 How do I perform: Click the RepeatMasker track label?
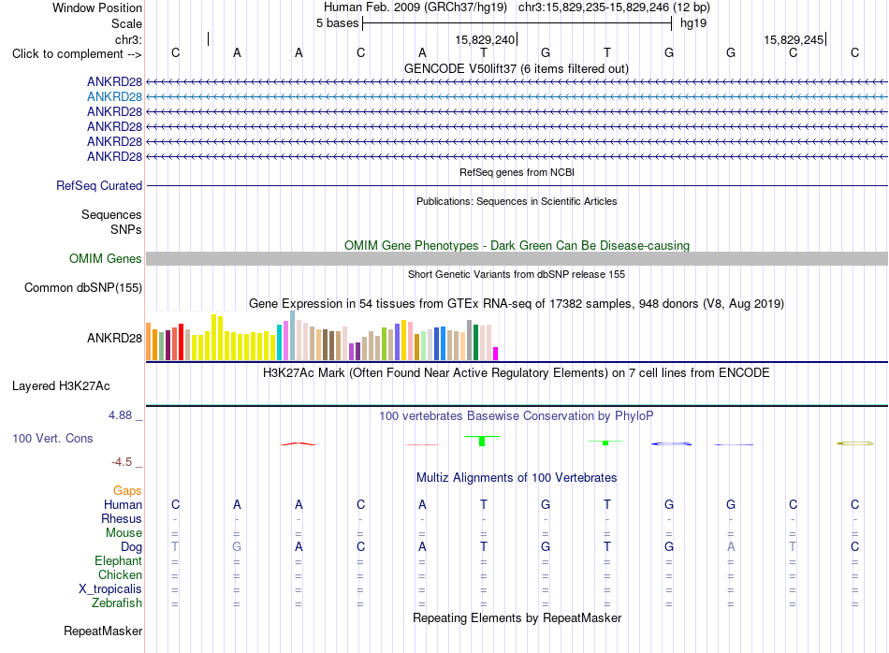[103, 631]
